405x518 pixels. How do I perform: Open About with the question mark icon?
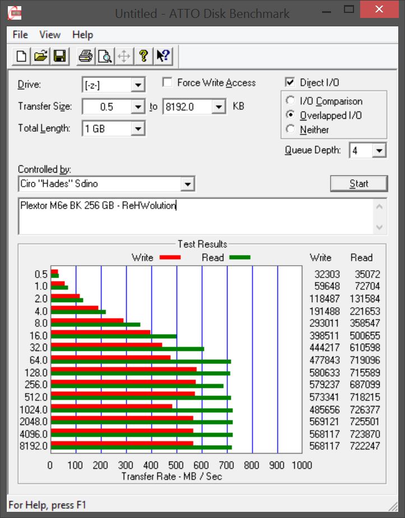pos(143,56)
